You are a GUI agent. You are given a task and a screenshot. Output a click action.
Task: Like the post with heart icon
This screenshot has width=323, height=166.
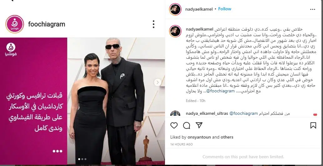click(174, 125)
